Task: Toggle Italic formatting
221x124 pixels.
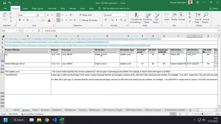Action: [x=24, y=20]
